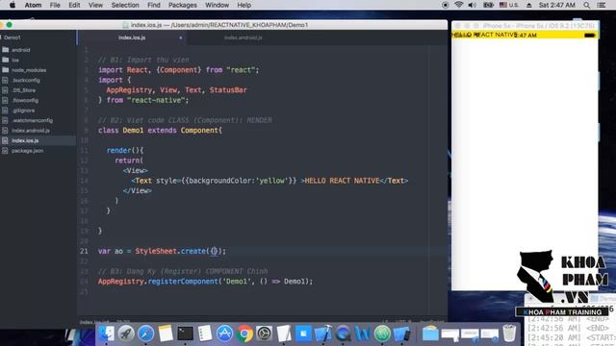Open Notification Center list icon
This screenshot has width=616, height=346.
[601, 5]
